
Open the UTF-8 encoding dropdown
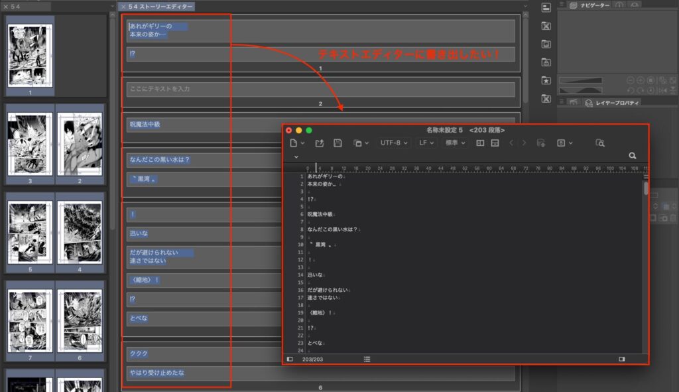coord(394,143)
